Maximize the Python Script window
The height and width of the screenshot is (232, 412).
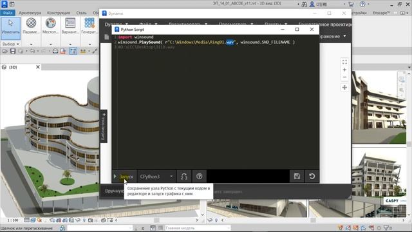297,30
